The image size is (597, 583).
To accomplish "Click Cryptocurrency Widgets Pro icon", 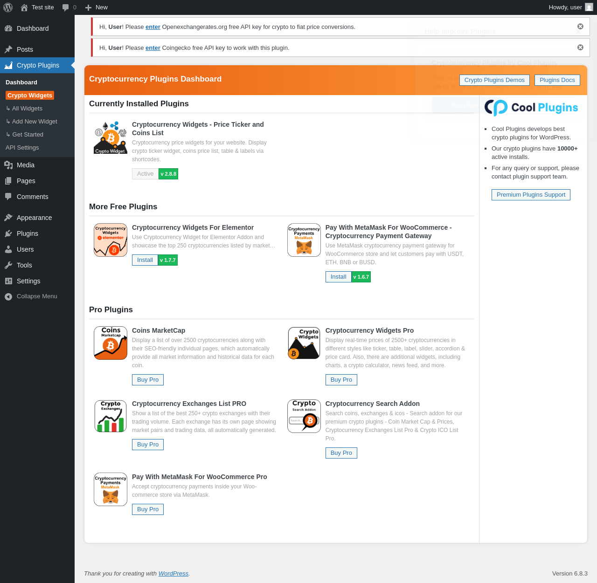I will point(304,343).
